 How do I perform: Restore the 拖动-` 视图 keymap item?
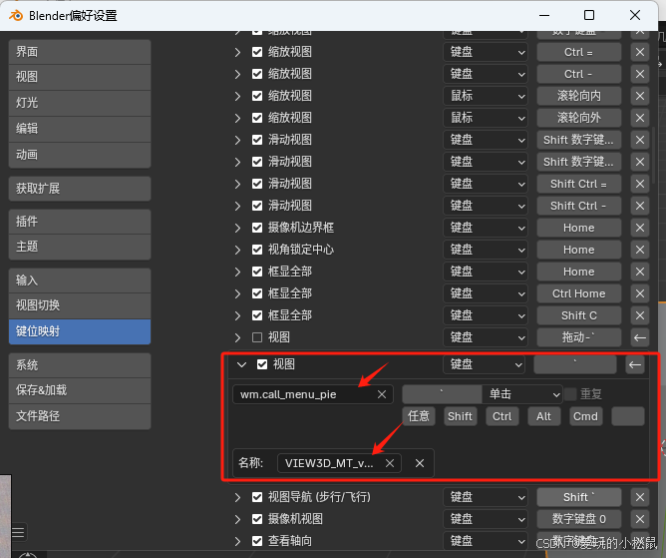640,337
